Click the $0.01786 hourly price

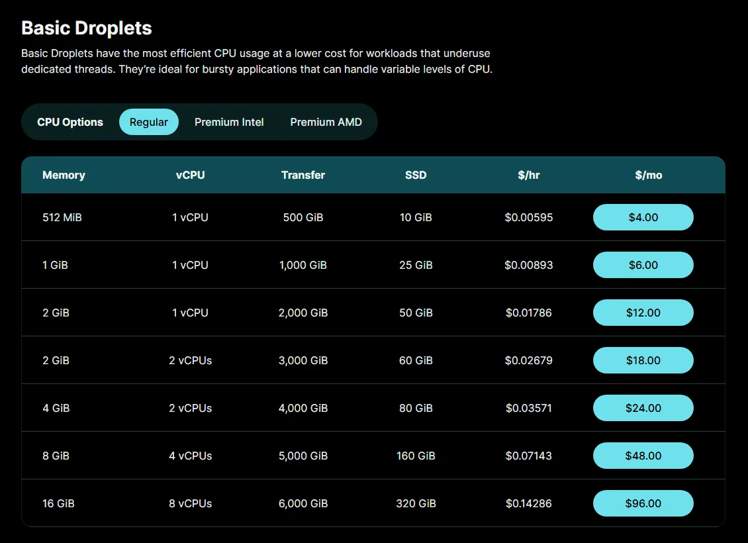[x=528, y=313]
